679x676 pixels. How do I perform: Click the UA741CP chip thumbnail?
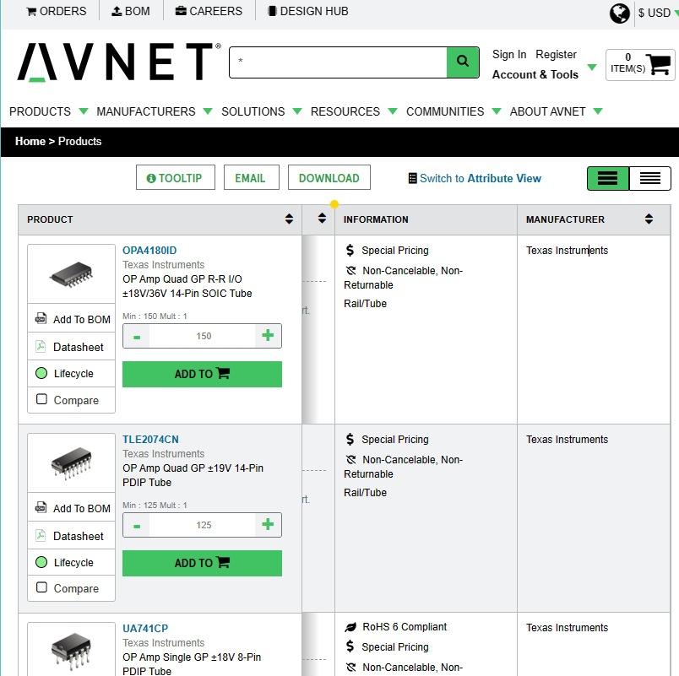[x=72, y=650]
